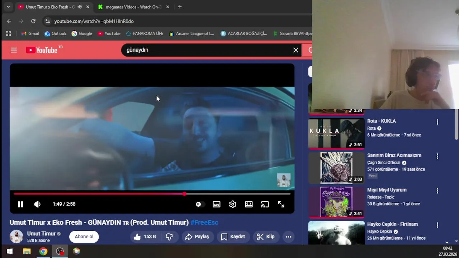Open Windows Start menu
This screenshot has width=459, height=258.
coord(10,251)
